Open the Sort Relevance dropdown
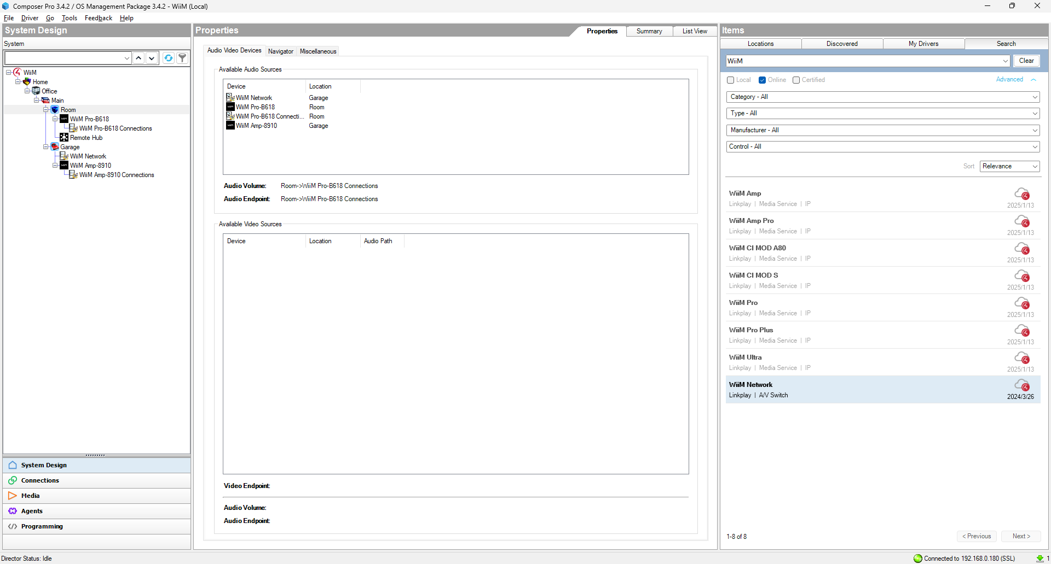Viewport: 1051px width, 564px height. (x=1009, y=166)
